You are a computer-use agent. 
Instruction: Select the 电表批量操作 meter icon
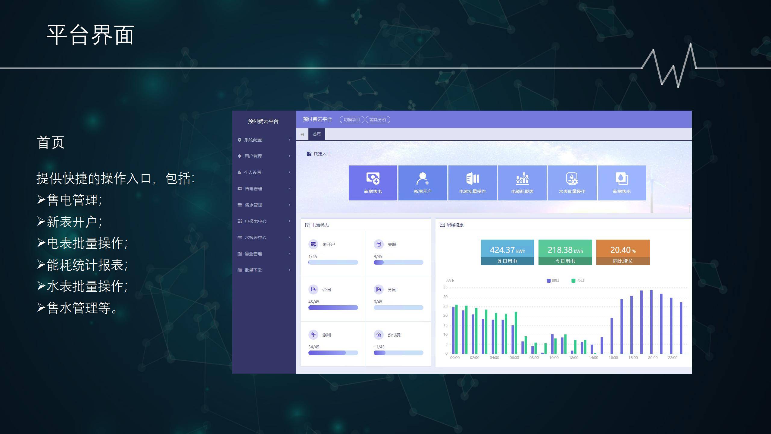pos(472,178)
